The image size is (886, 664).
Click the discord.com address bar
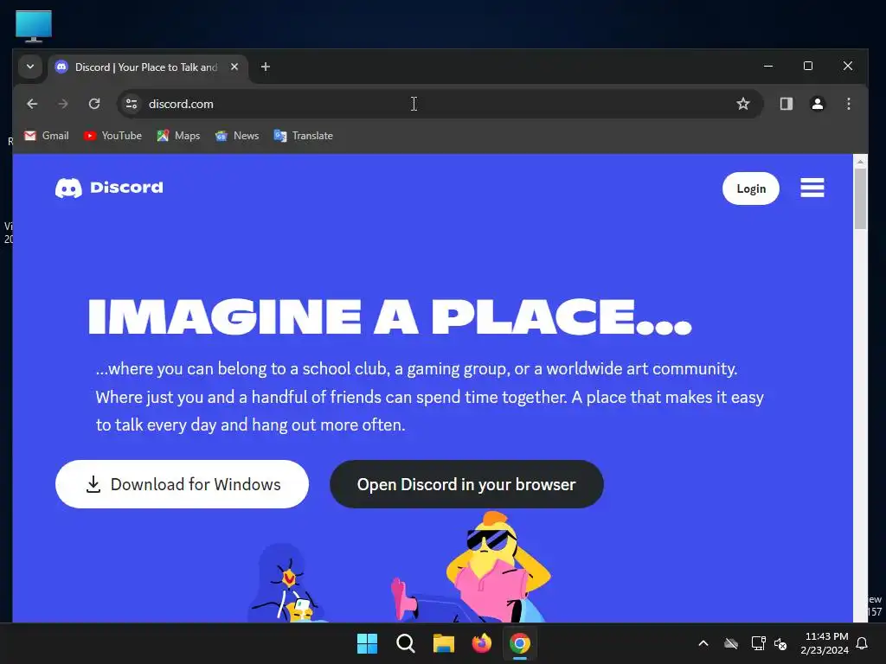pyautogui.click(x=440, y=104)
